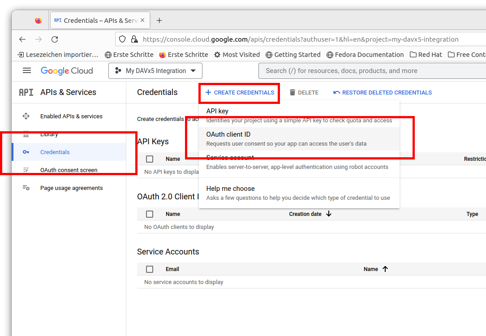Open the Erste Schritte Firefox bookmark

(x=184, y=55)
